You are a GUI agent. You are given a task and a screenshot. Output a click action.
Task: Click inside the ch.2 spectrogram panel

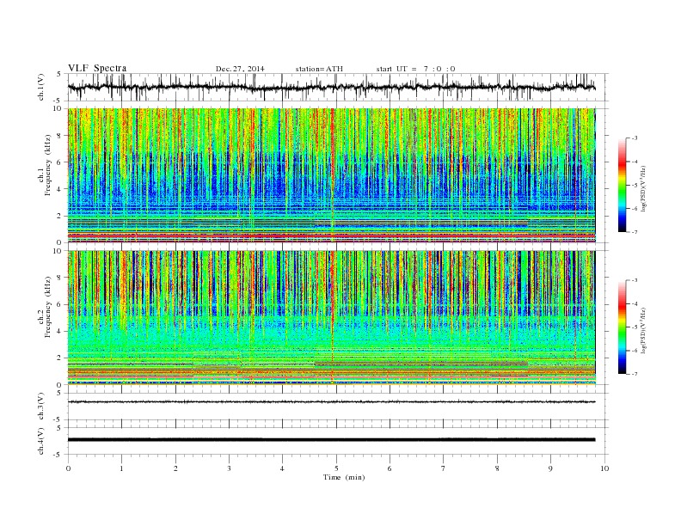point(331,317)
